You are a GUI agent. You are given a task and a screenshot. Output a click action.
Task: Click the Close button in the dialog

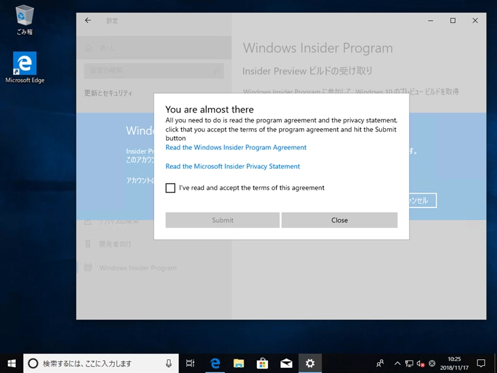(339, 220)
